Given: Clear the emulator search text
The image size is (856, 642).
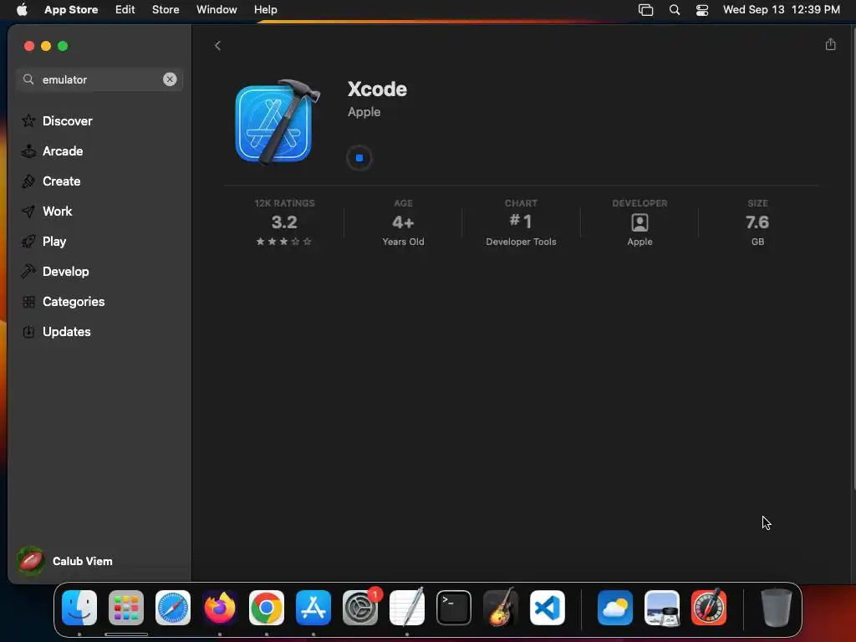Looking at the screenshot, I should pyautogui.click(x=170, y=79).
